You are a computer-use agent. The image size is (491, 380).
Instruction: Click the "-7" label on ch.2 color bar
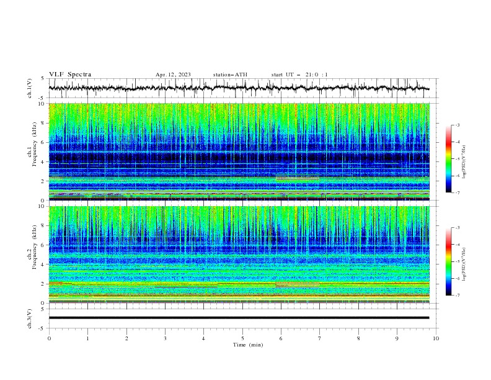tap(457, 296)
